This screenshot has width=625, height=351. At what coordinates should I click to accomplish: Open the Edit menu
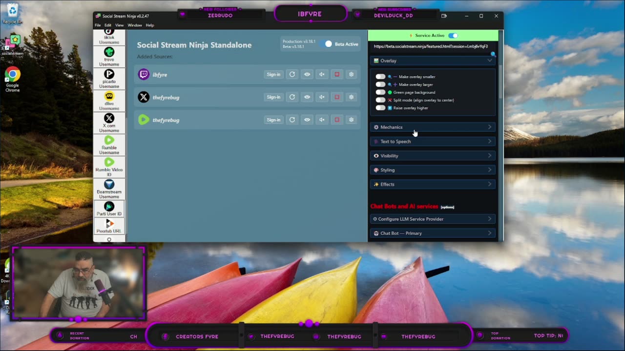click(107, 25)
